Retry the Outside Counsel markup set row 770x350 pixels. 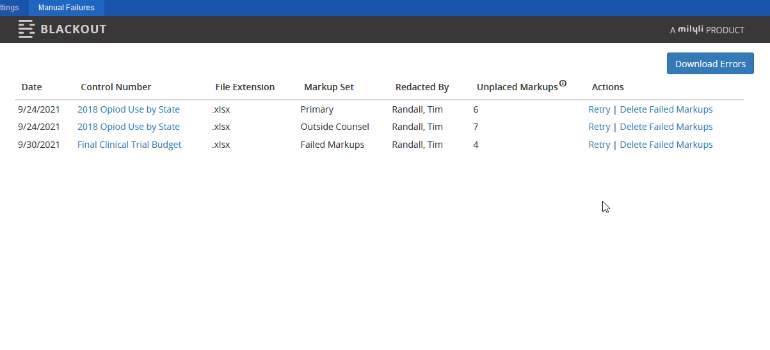599,127
